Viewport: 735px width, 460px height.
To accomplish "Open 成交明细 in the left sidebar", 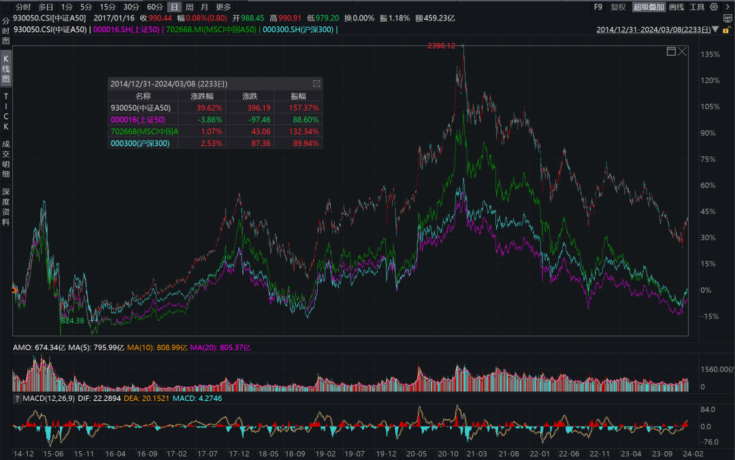I will pyautogui.click(x=5, y=159).
